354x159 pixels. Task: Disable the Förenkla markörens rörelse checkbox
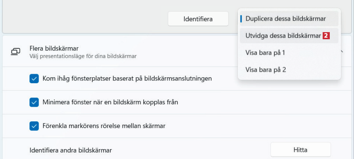click(34, 126)
